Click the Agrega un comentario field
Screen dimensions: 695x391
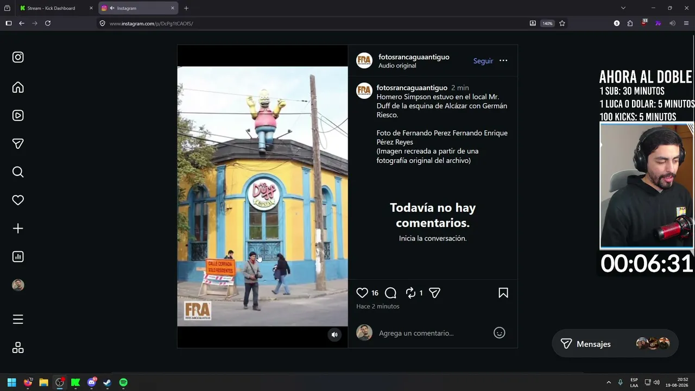(433, 333)
